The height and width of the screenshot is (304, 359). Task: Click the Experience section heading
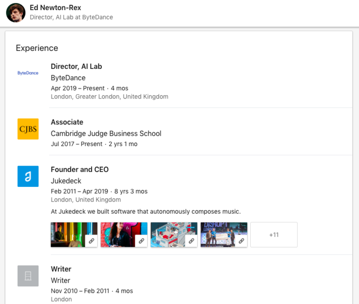tap(37, 48)
